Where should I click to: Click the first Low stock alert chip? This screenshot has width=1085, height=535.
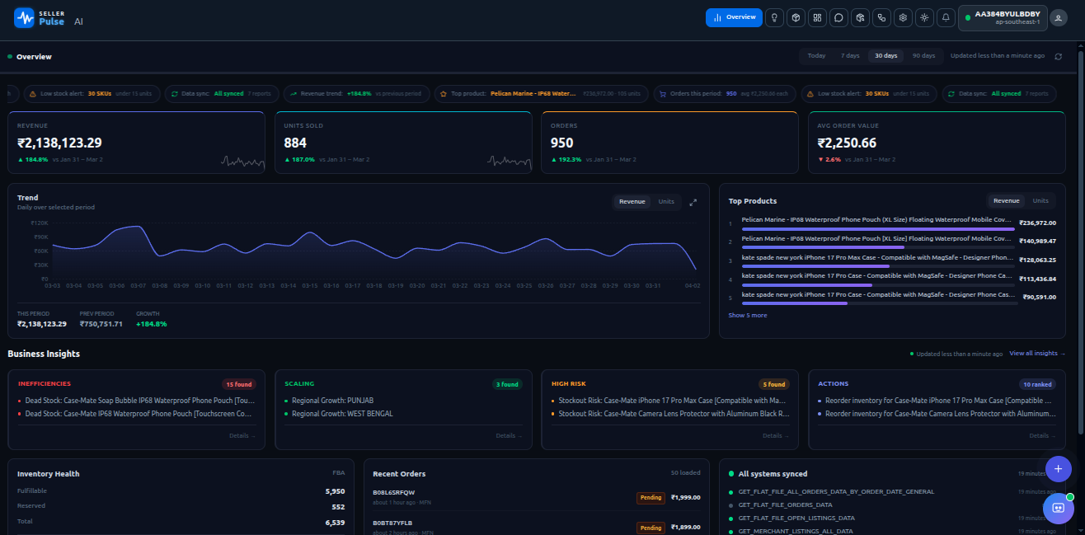(92, 94)
